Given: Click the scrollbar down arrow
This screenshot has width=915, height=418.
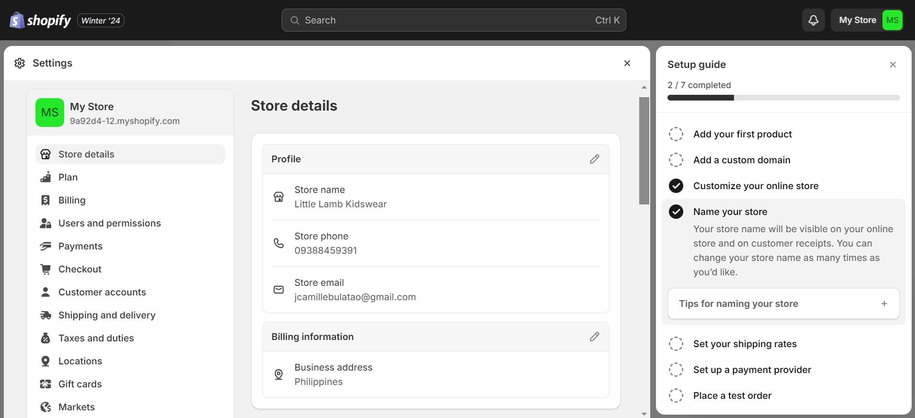Looking at the screenshot, I should (x=644, y=414).
